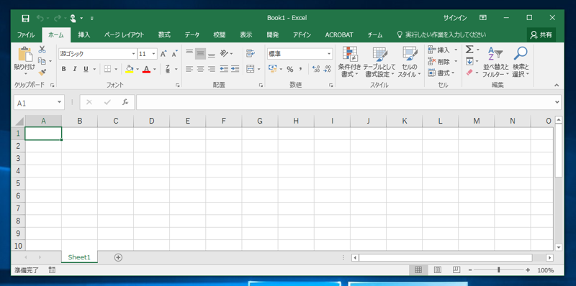This screenshot has height=286, width=576.
Task: Apply red font color with the A icon
Action: [147, 69]
